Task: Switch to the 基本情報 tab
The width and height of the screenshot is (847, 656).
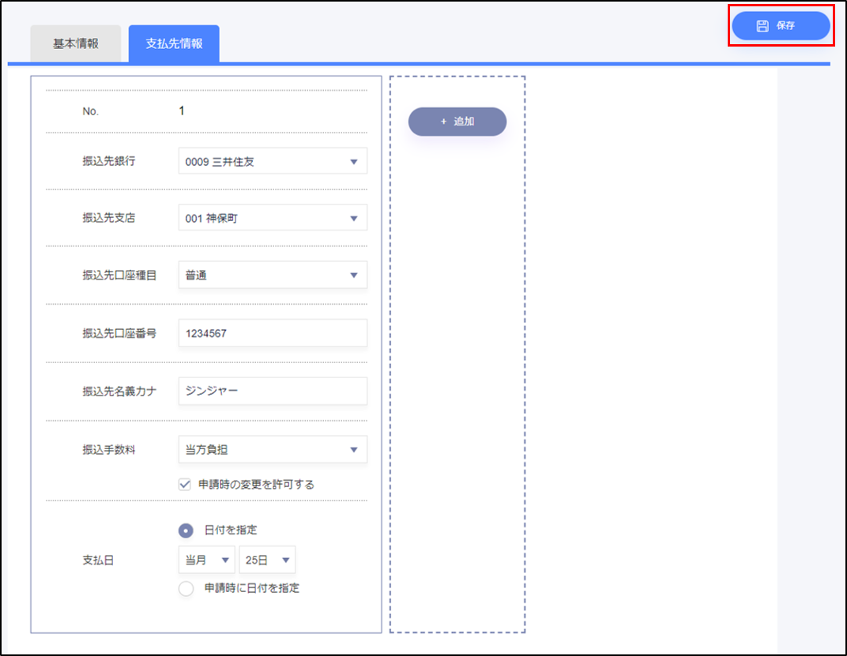Action: point(76,43)
